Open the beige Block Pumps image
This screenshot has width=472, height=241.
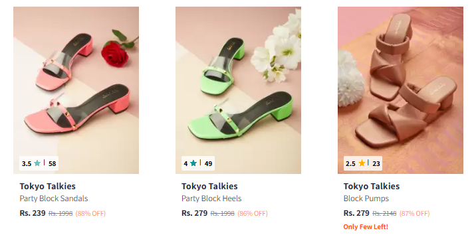click(400, 90)
